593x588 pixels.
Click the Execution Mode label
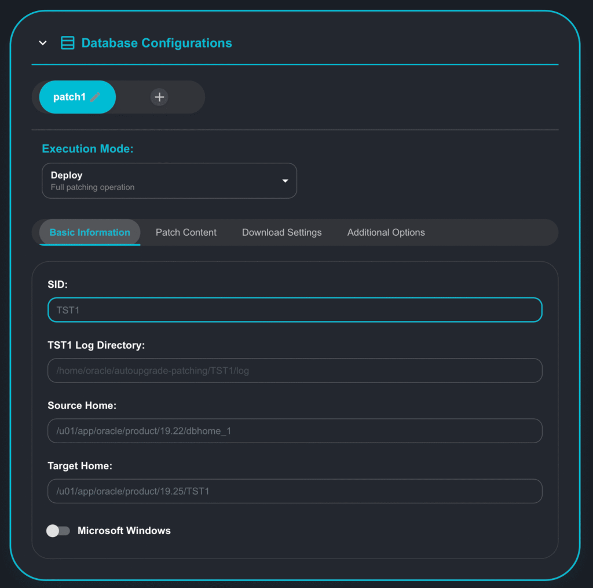pos(87,149)
